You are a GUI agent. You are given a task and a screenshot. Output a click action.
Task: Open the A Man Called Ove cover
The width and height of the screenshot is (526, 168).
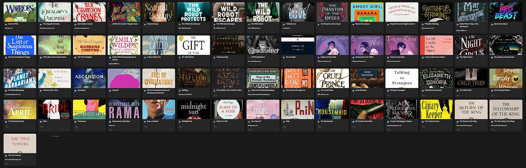(x=159, y=45)
